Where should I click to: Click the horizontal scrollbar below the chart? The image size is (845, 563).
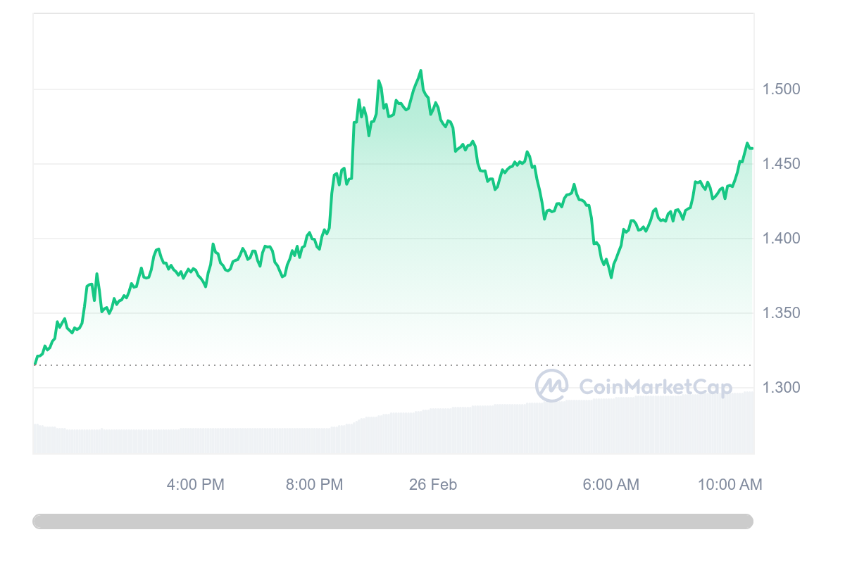click(393, 521)
